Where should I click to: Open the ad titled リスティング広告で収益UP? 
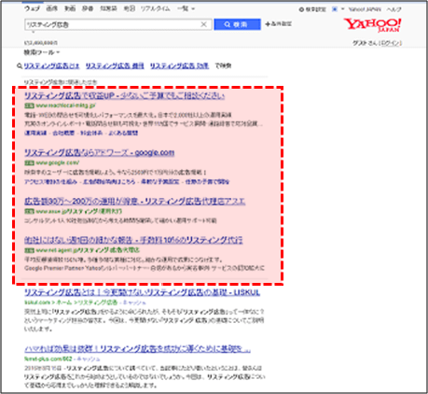pyautogui.click(x=124, y=95)
